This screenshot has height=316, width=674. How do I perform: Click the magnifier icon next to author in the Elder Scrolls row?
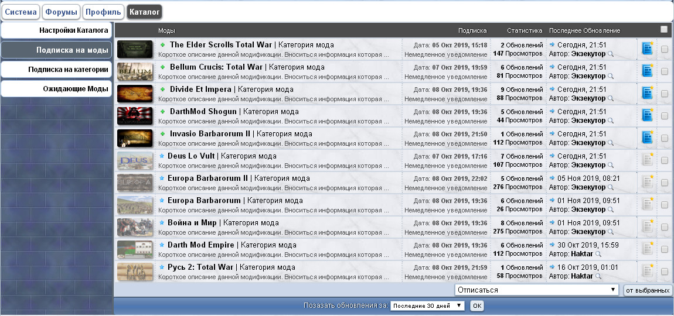[x=610, y=54]
